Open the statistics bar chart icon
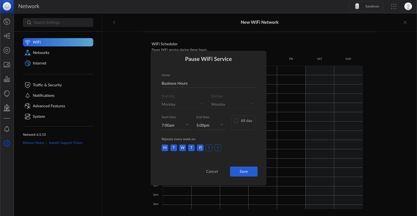This screenshot has width=417, height=216. (x=7, y=79)
